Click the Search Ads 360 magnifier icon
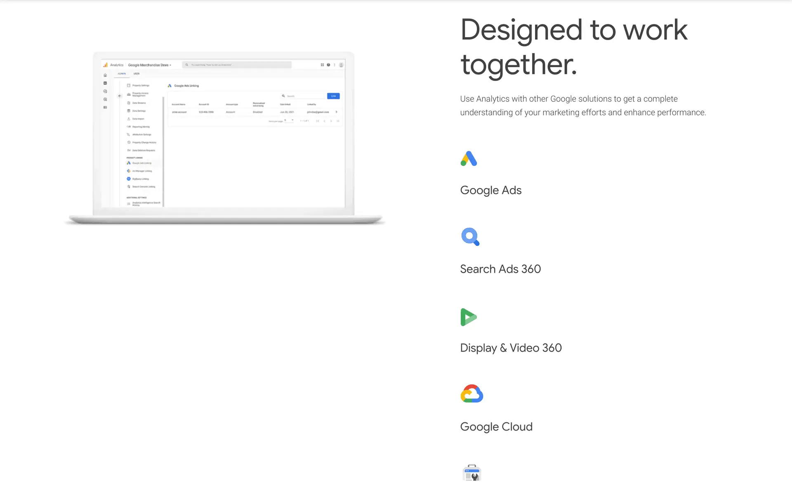The height and width of the screenshot is (495, 792). pyautogui.click(x=470, y=237)
